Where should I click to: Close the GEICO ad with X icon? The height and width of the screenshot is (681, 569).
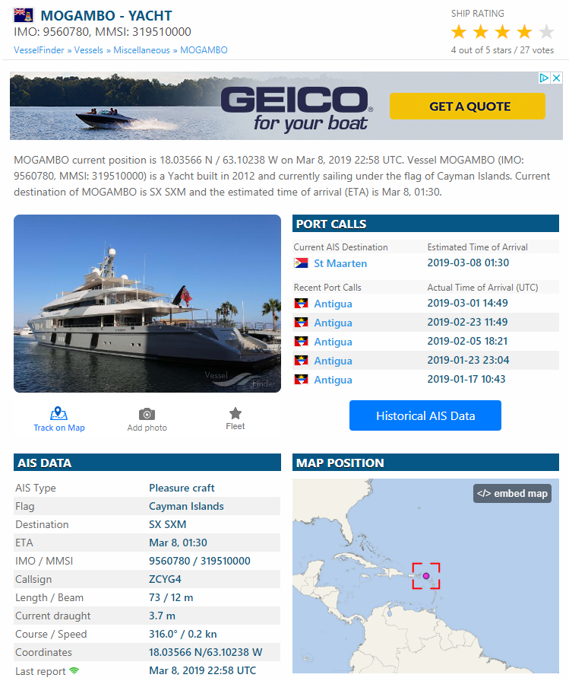pyautogui.click(x=557, y=78)
